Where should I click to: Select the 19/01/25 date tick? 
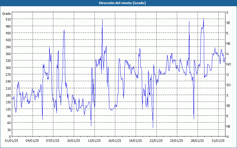[135, 141]
